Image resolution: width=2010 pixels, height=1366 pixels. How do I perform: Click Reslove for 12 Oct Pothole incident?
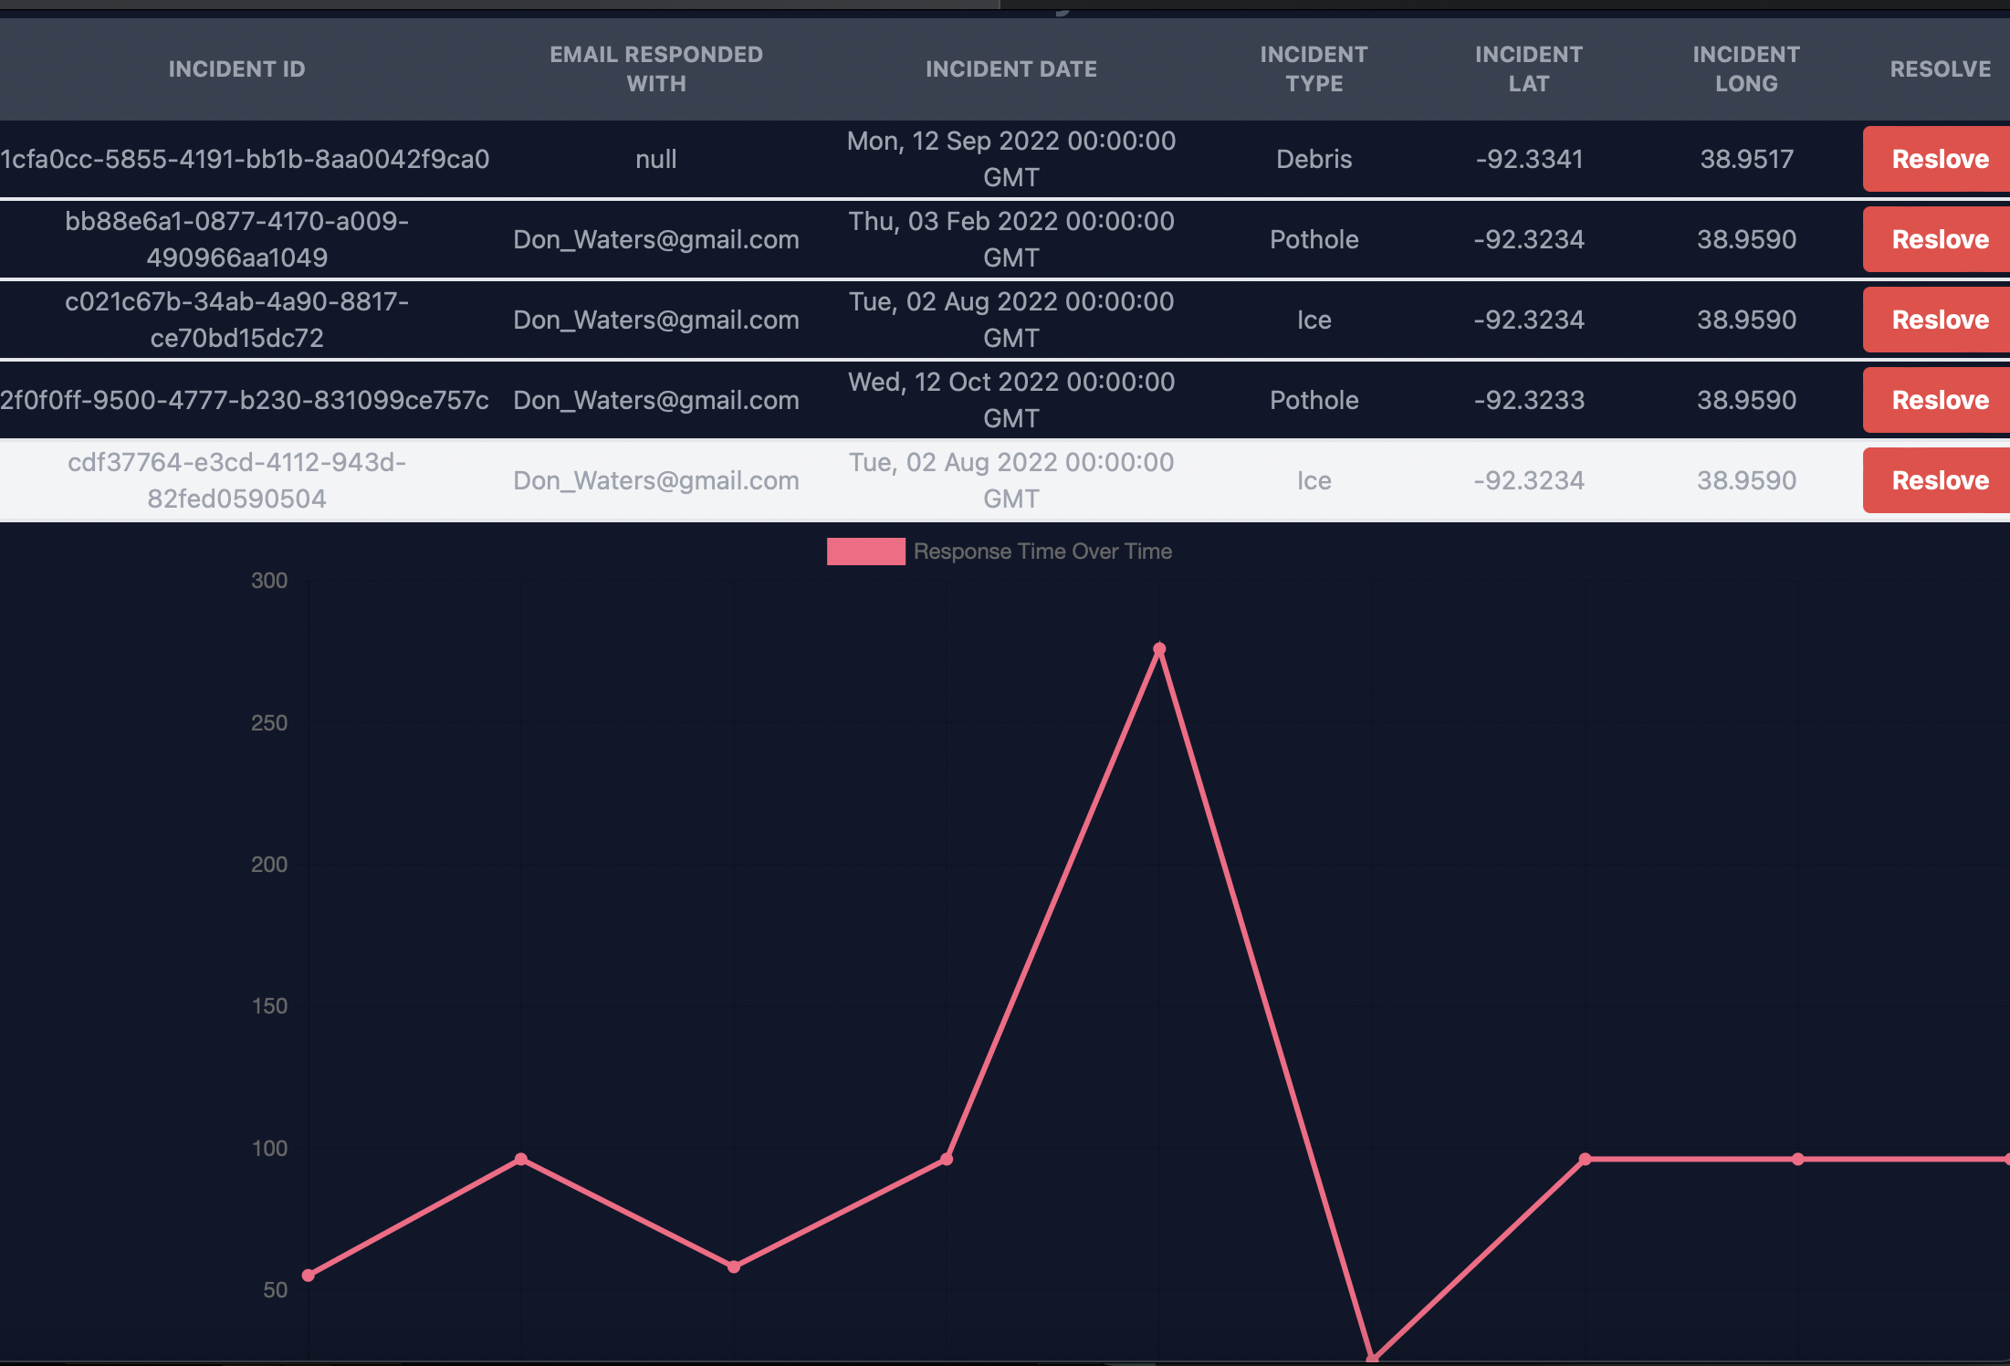pyautogui.click(x=1939, y=400)
